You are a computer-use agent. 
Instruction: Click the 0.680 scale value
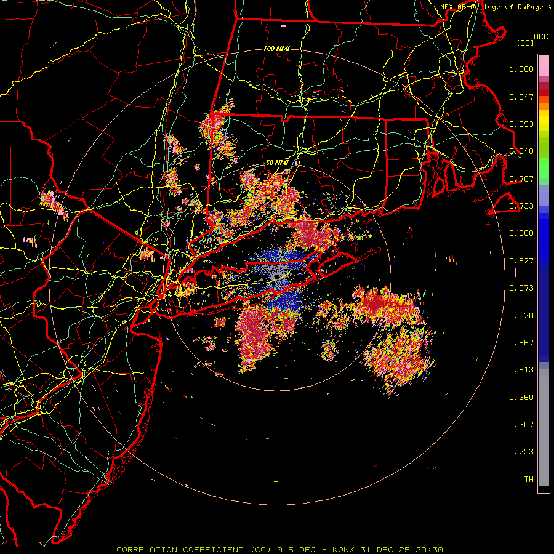click(x=521, y=233)
